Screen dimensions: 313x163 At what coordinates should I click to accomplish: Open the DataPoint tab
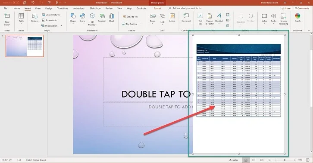(141, 8)
